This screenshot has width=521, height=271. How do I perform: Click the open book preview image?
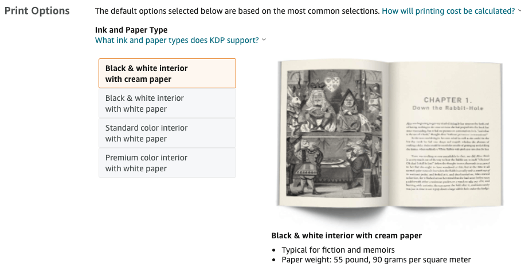pyautogui.click(x=390, y=134)
